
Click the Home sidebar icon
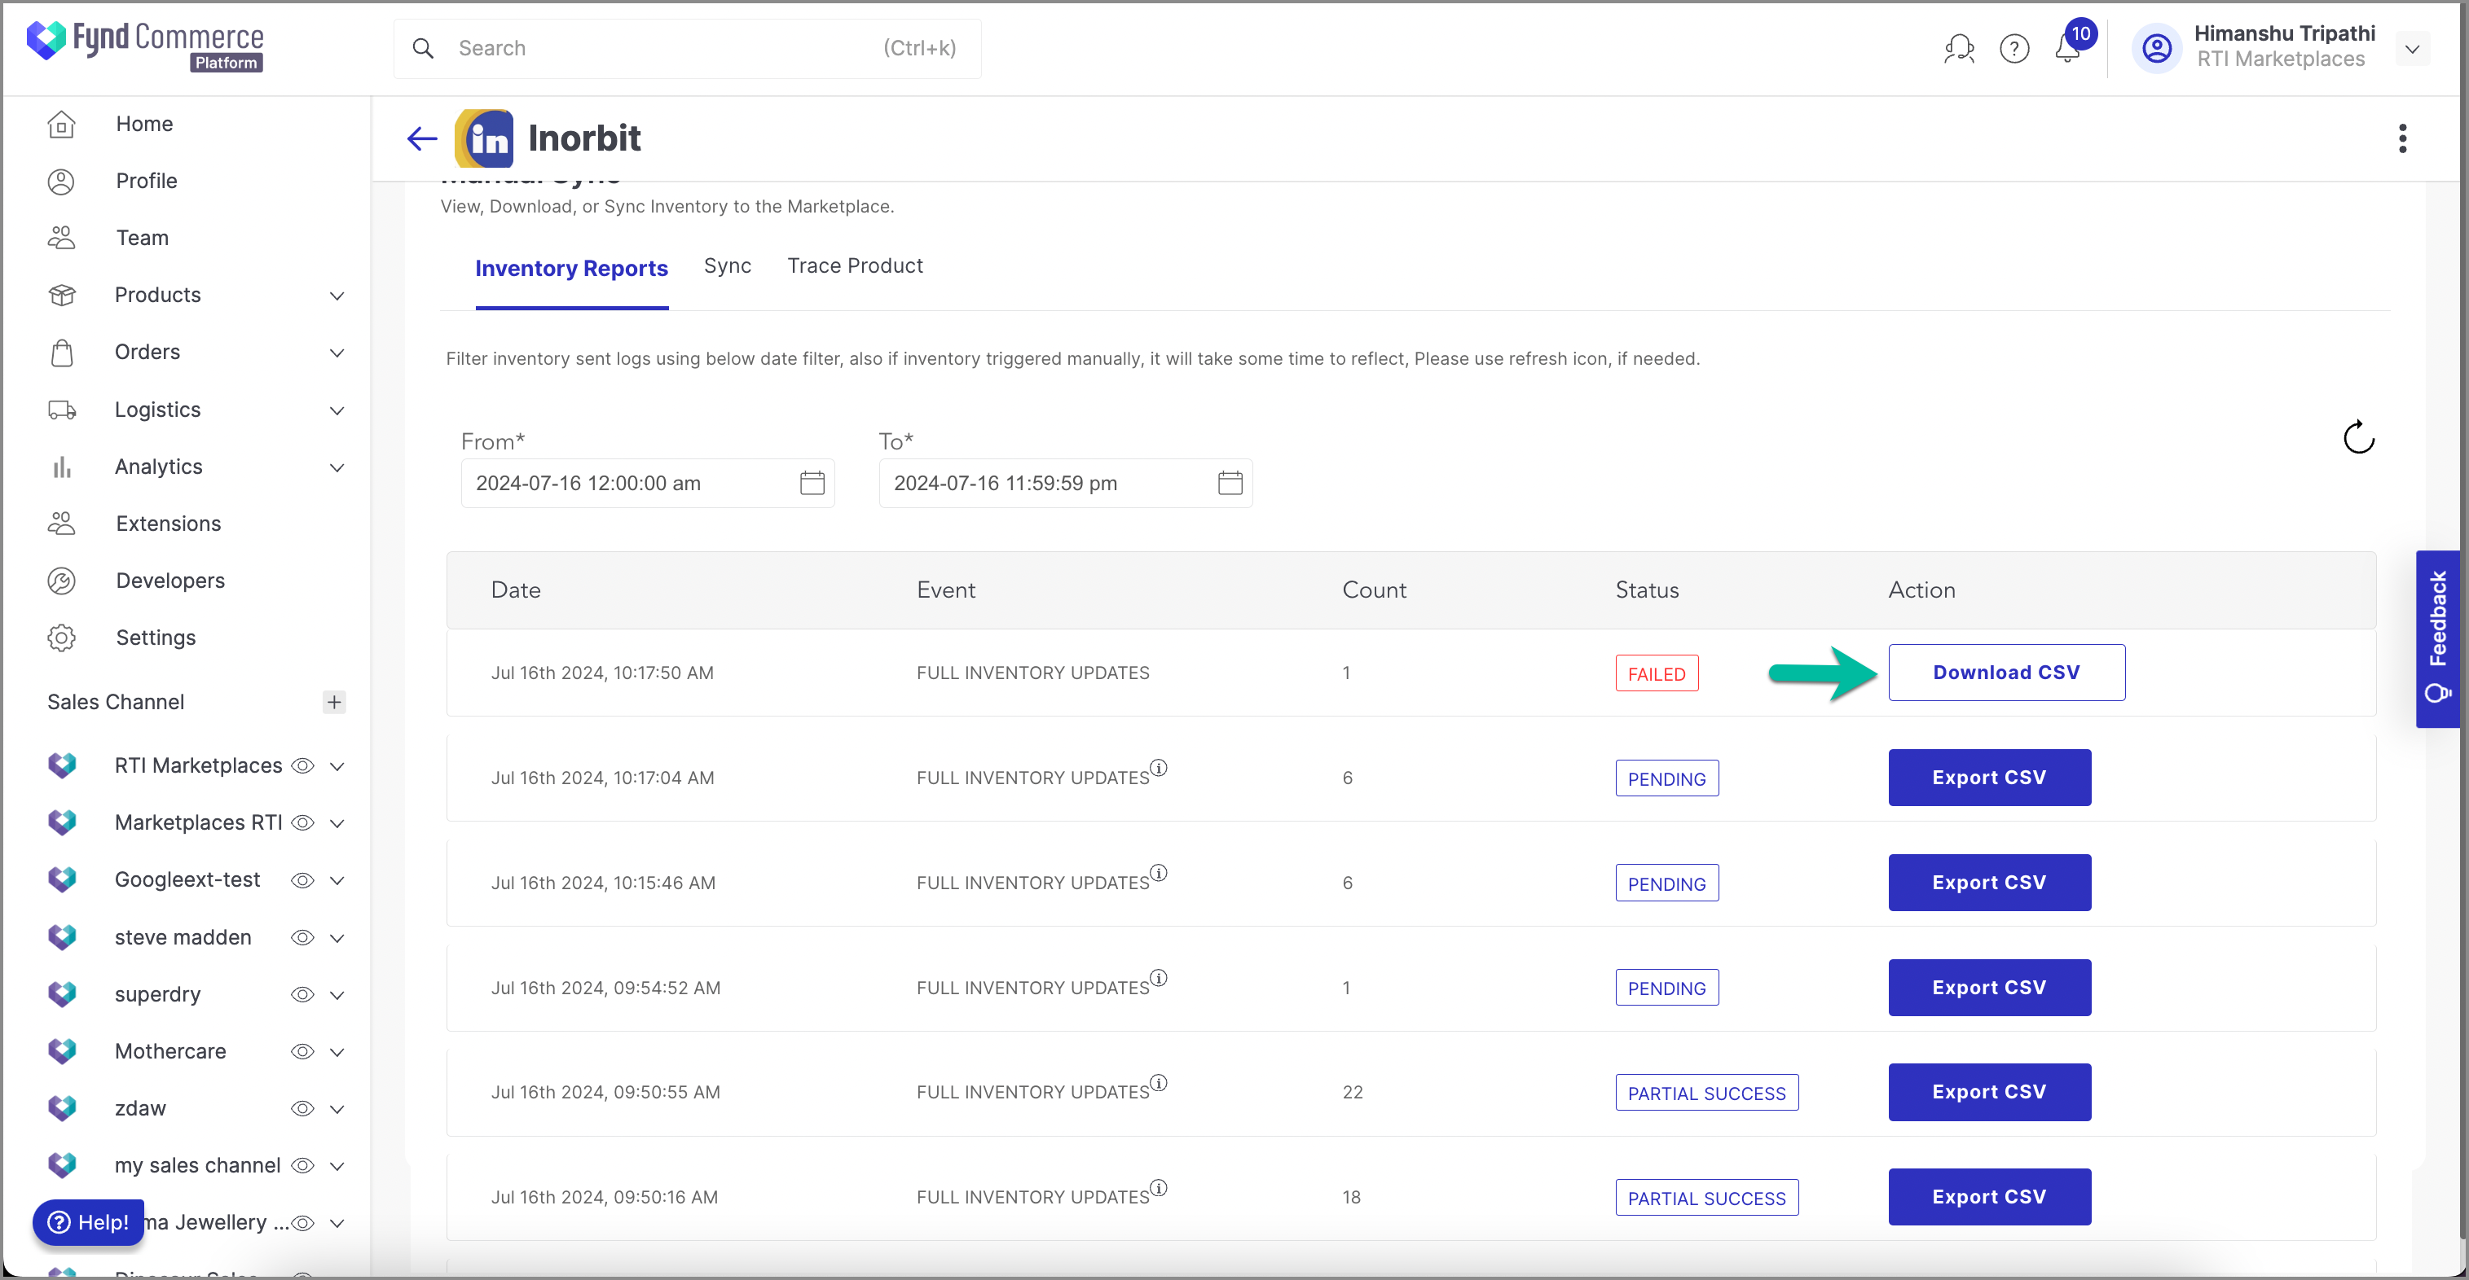[x=61, y=125]
